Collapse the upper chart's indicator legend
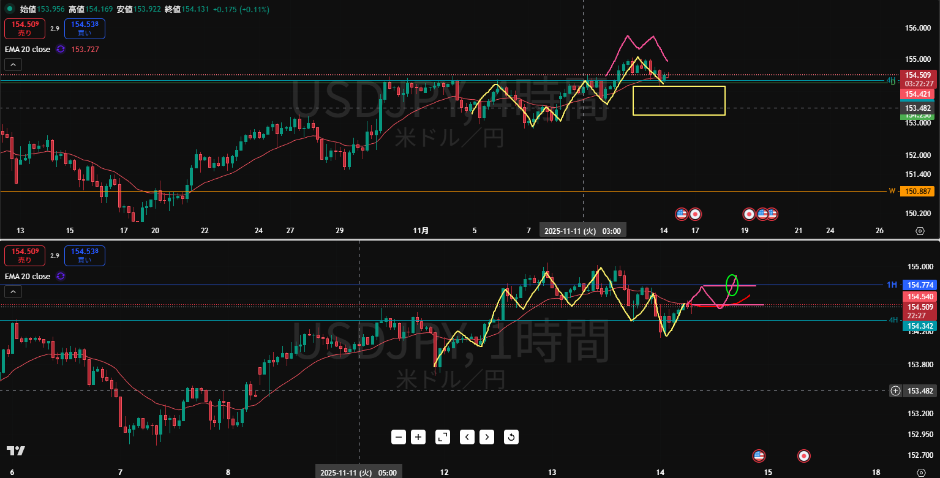The height and width of the screenshot is (478, 940). coord(13,64)
